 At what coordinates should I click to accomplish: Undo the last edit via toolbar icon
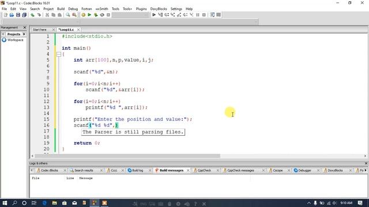(32, 15)
